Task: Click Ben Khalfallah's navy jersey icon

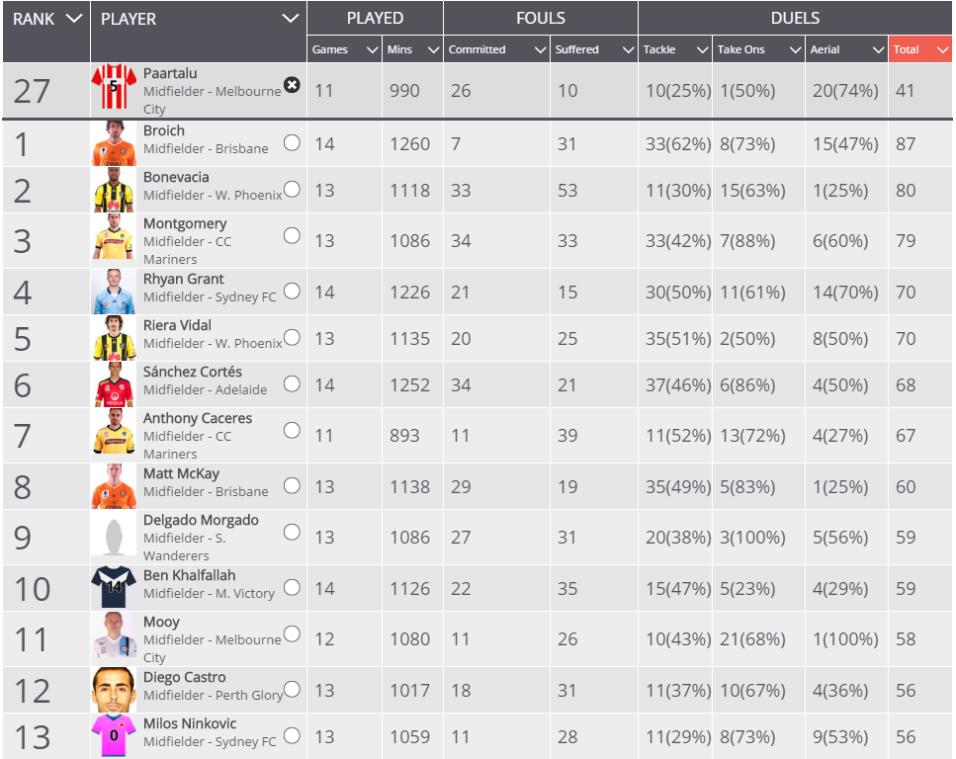Action: pos(114,587)
